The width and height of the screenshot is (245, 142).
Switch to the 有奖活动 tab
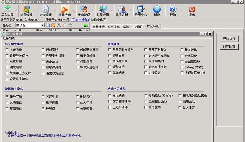(x=98, y=27)
